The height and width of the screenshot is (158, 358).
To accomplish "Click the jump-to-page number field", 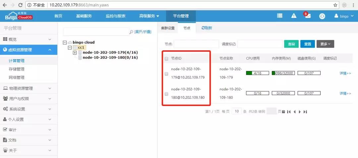I will [271, 111].
